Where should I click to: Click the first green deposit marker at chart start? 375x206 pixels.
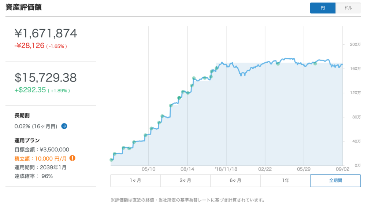pyautogui.click(x=111, y=159)
